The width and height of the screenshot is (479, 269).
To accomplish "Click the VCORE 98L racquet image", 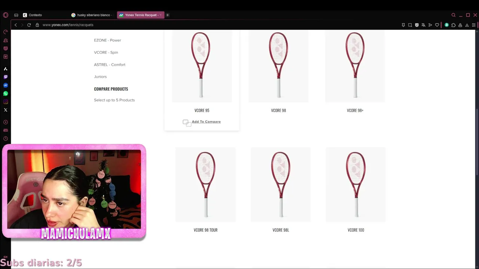I will tap(281, 185).
